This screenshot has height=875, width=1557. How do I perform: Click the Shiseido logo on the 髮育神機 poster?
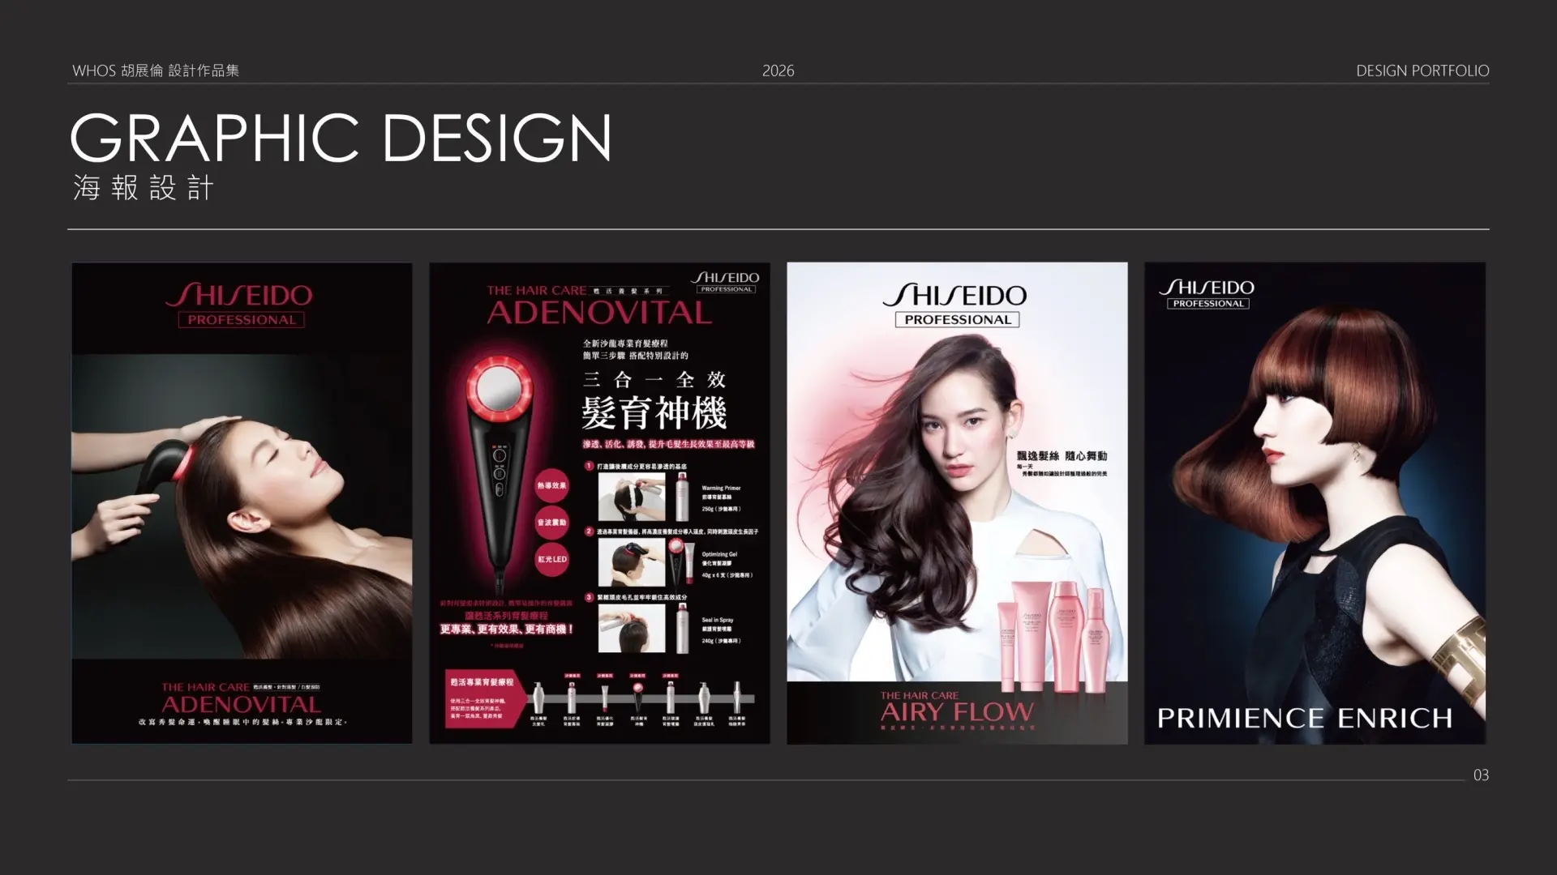(x=727, y=282)
